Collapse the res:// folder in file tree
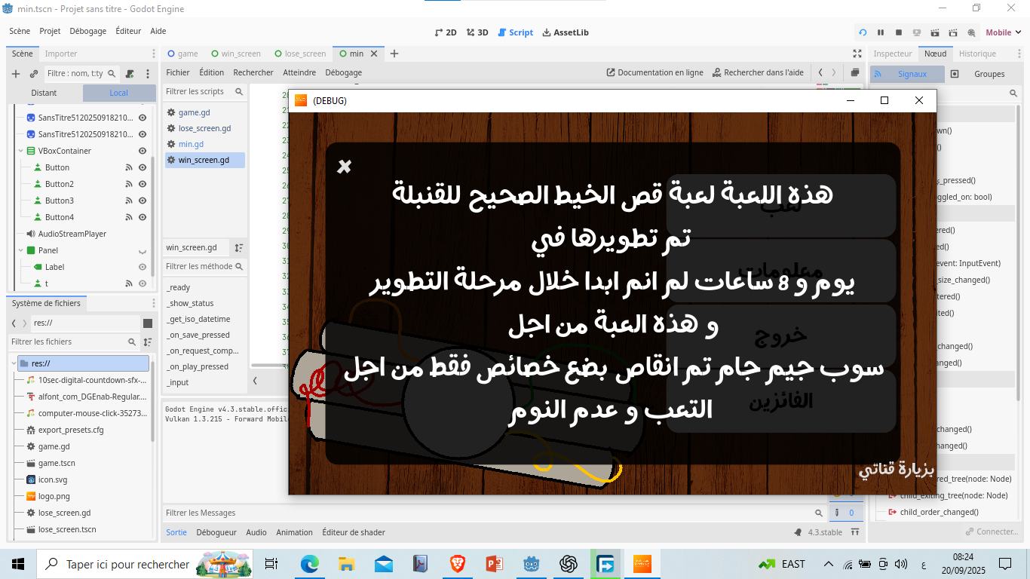Viewport: 1030px width, 579px height. pyautogui.click(x=14, y=363)
